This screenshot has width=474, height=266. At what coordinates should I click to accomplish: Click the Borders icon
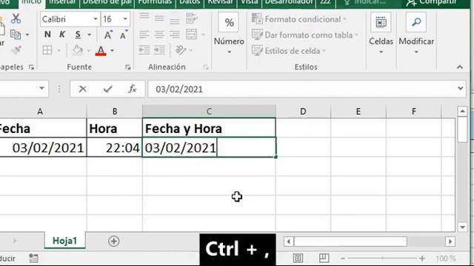[47, 50]
